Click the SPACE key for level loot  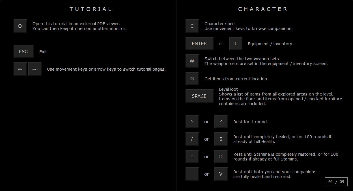coord(199,96)
